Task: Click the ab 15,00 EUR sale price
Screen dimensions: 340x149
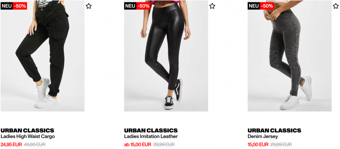Action: point(137,144)
